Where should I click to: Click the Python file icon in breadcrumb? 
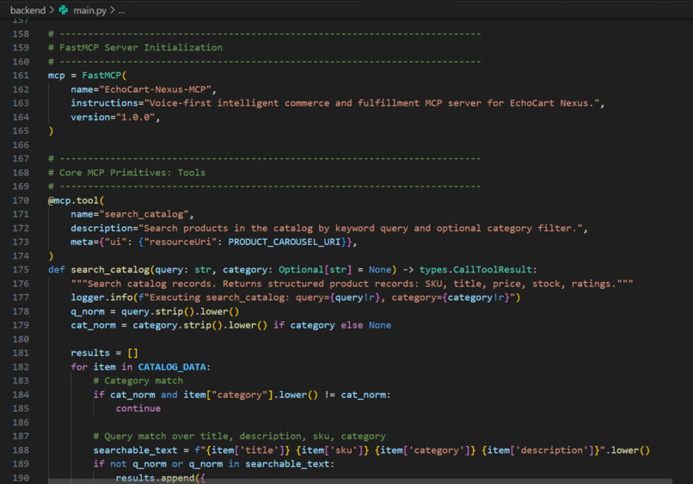[64, 9]
